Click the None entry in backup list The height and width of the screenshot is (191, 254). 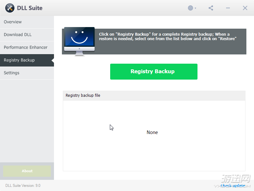(x=152, y=132)
